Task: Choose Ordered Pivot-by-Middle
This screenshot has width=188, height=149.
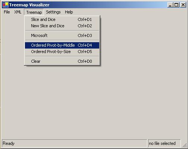Action: pyautogui.click(x=62, y=45)
